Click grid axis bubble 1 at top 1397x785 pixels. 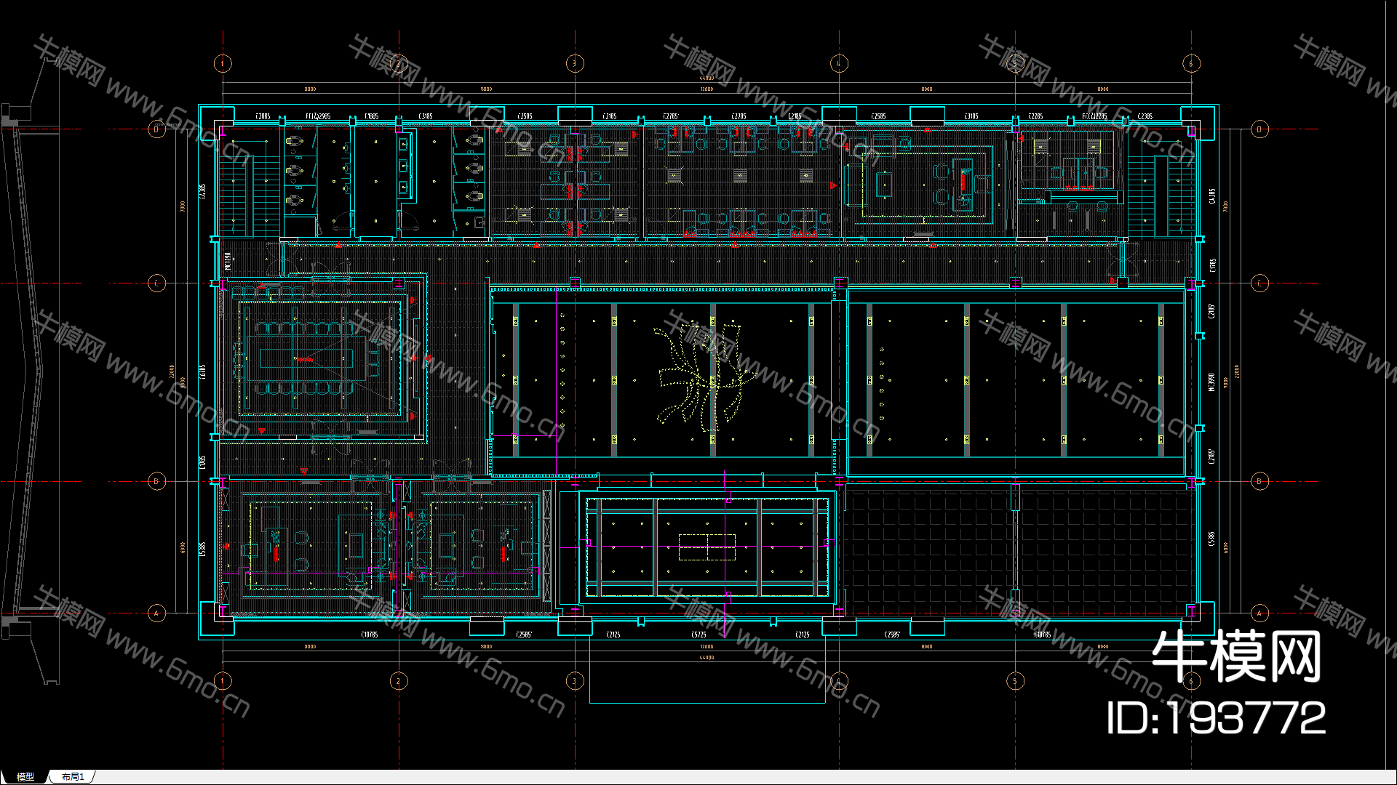tap(223, 63)
